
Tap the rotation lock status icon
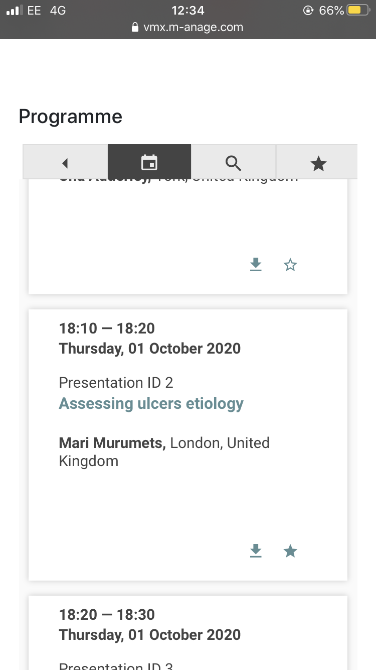308,11
